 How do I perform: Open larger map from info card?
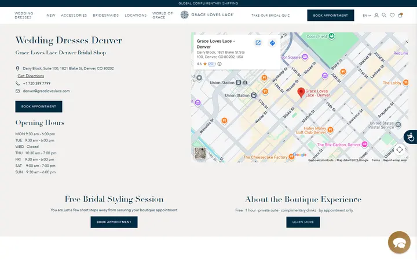258,43
